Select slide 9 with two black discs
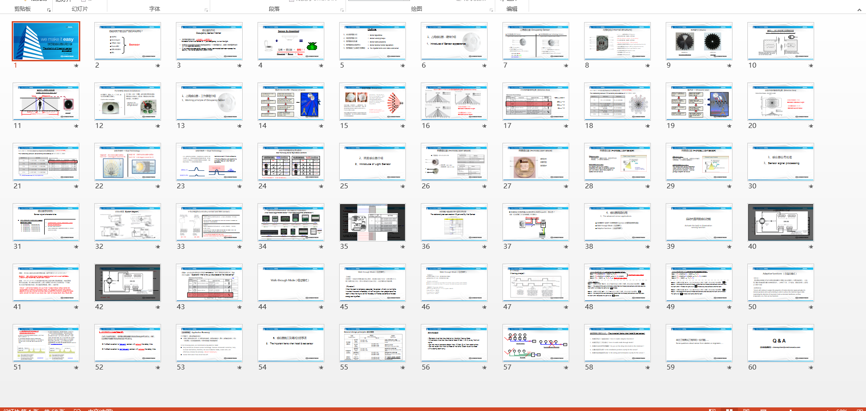 click(699, 41)
